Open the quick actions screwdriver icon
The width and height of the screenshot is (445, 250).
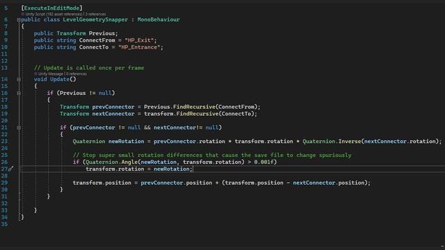coord(11,169)
